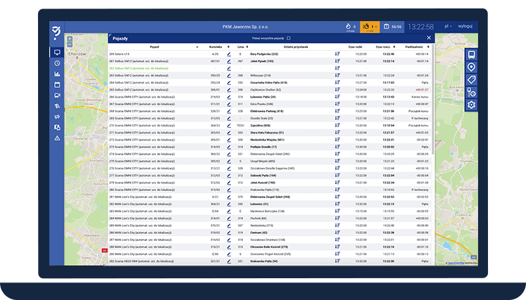Select vehicle '283 MAN Lion's City' row

270,211
